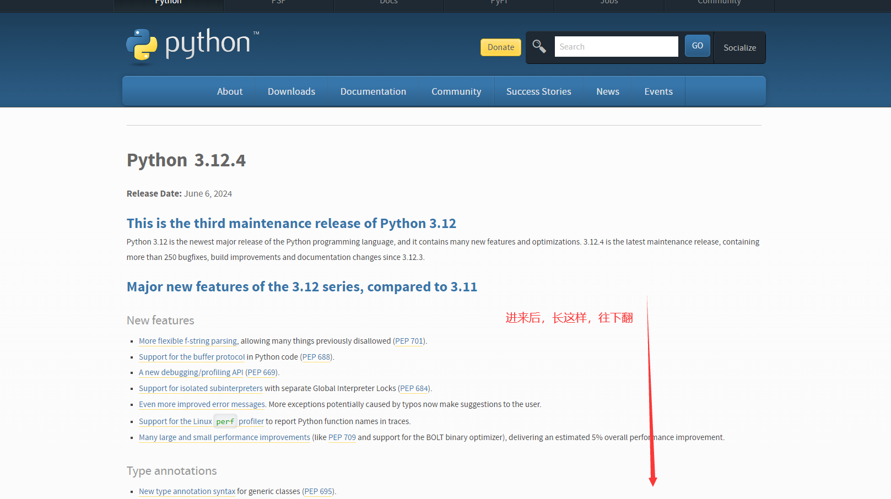Switch to the PyPI top tab
The image size is (891, 499).
click(499, 4)
